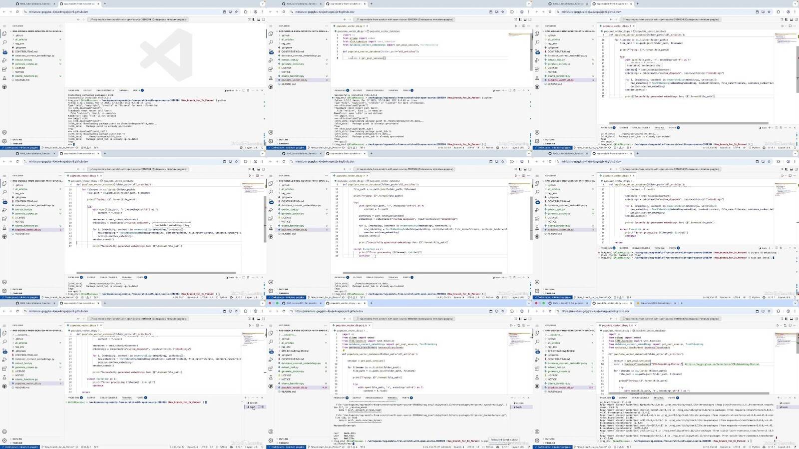This screenshot has width=799, height=449.
Task: Click browser profile icon in the bottom-right screenshot
Action: pyautogui.click(x=788, y=311)
